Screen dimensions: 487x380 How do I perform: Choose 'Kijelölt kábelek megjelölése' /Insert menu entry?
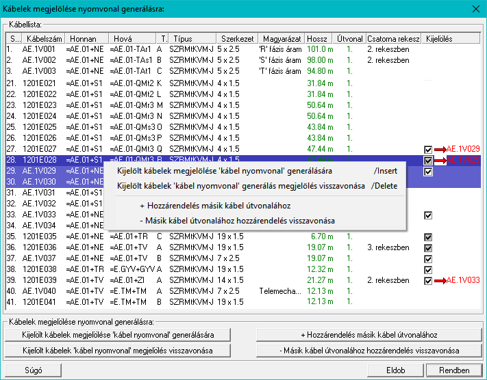[x=255, y=171]
